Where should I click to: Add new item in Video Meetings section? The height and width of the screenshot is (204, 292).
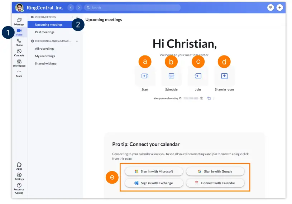(72, 17)
